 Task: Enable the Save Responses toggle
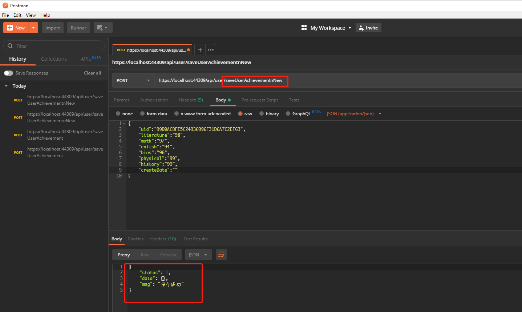click(x=8, y=73)
